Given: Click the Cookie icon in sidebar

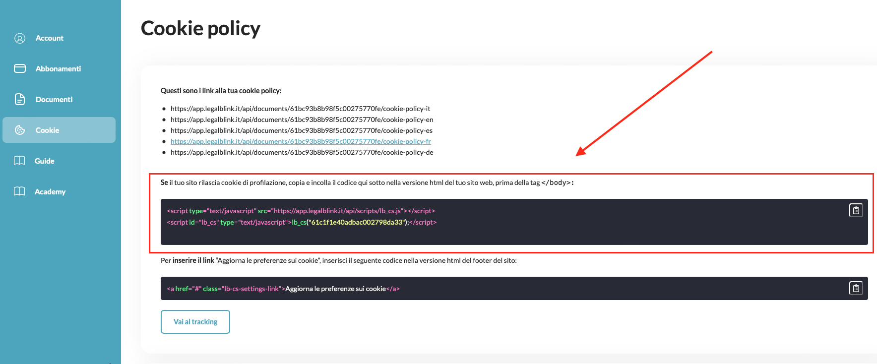Looking at the screenshot, I should point(20,130).
